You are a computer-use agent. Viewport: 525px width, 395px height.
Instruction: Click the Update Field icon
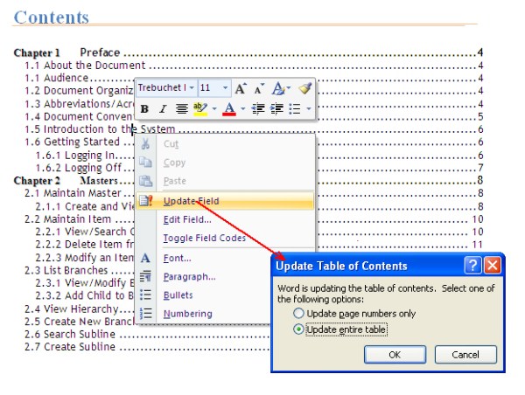[146, 201]
